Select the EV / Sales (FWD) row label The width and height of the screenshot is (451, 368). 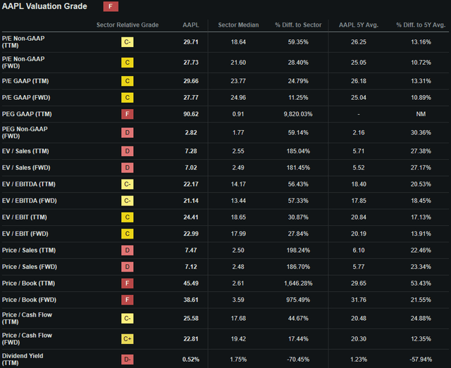(x=26, y=167)
